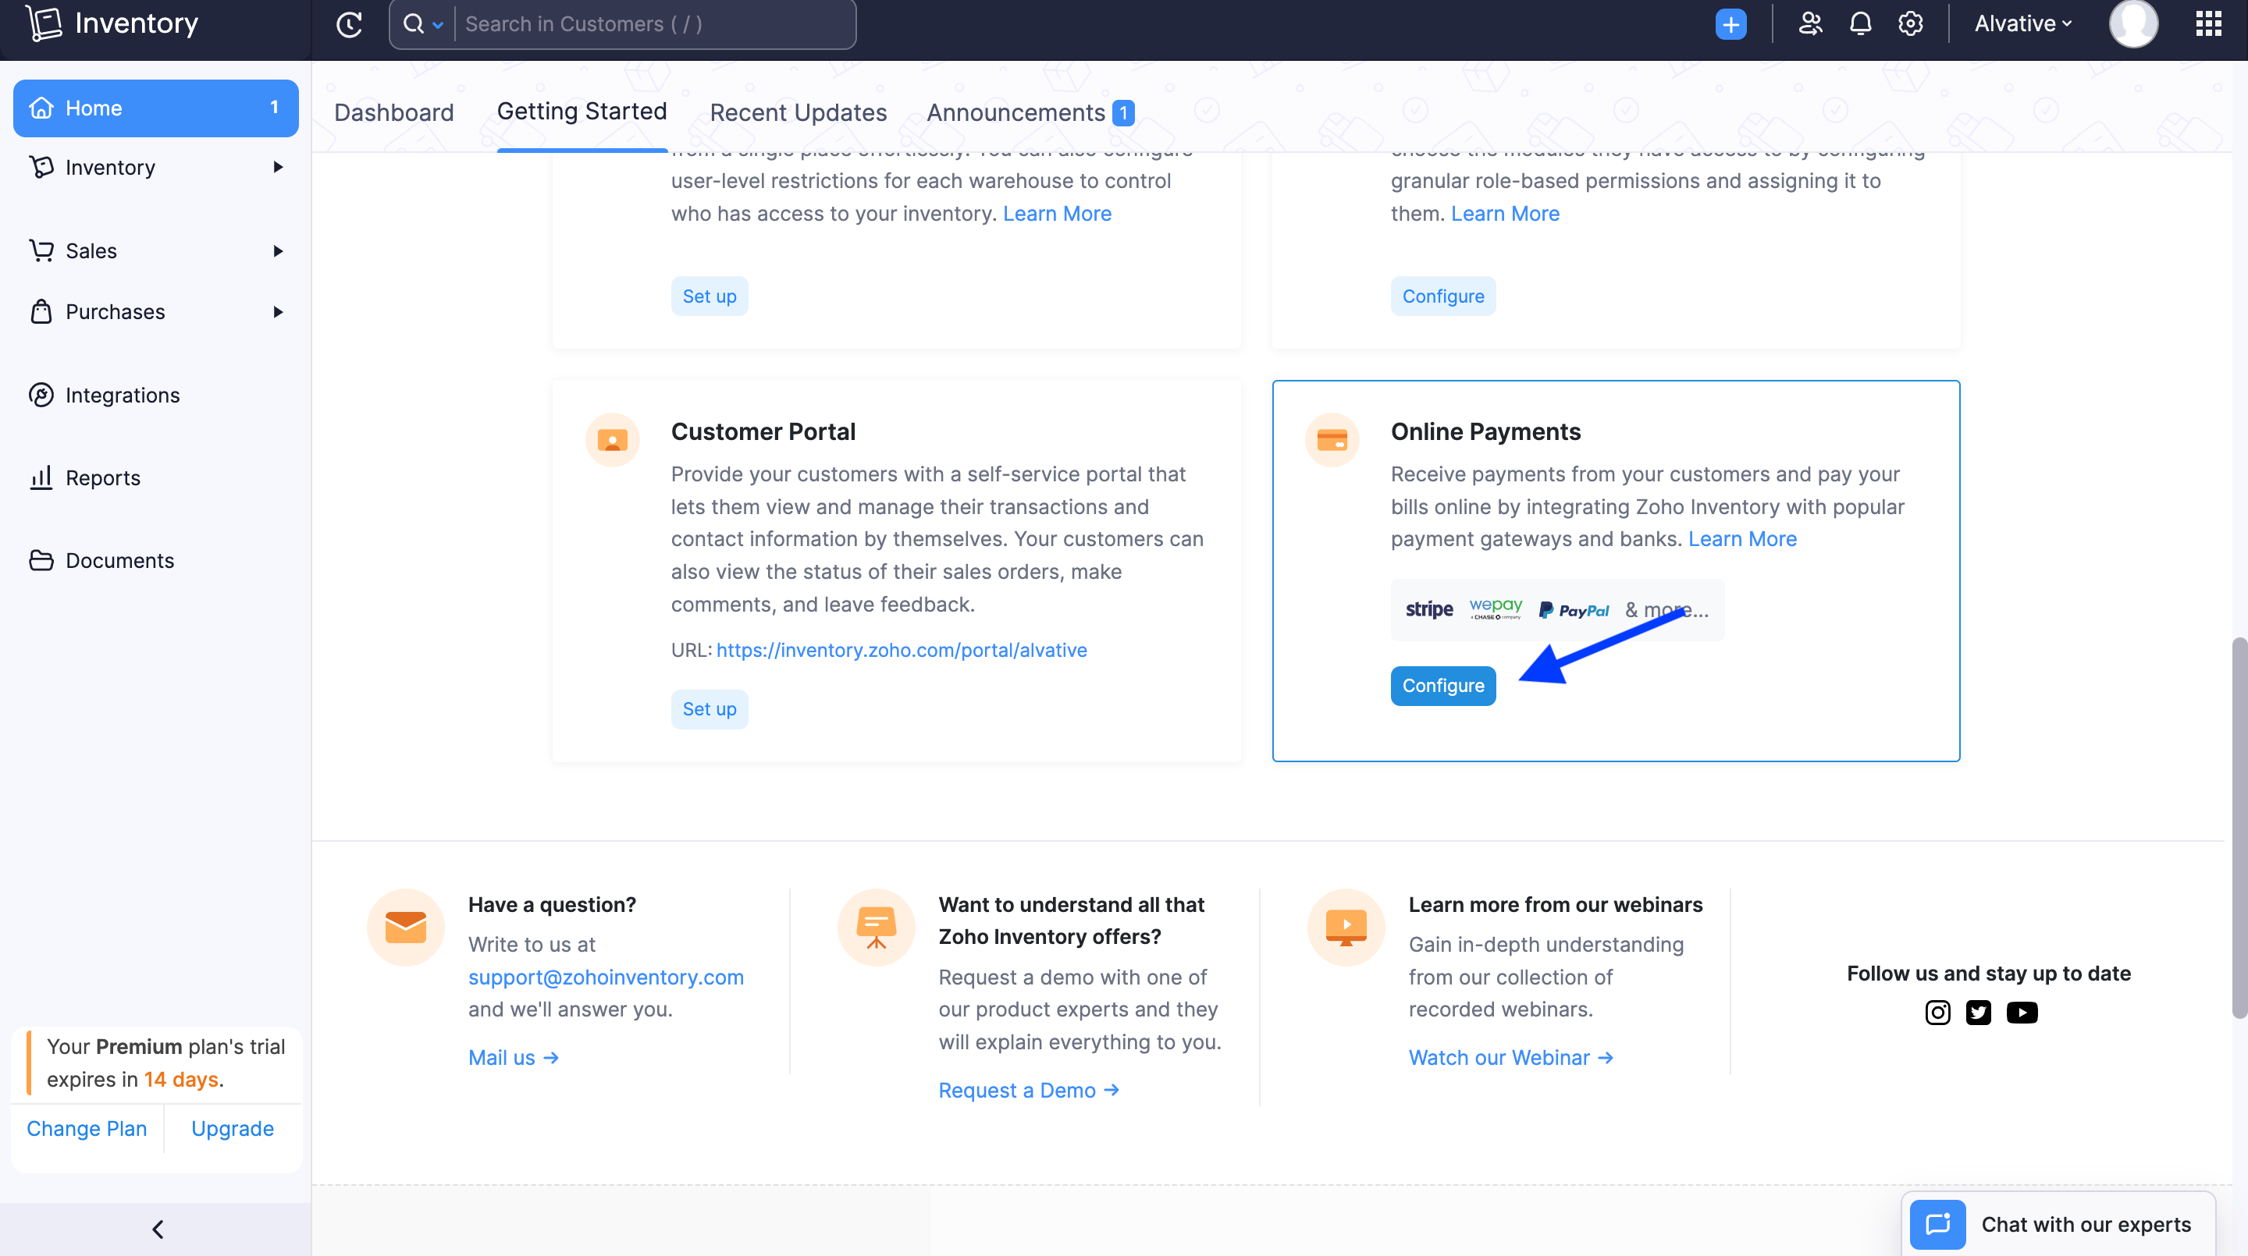Click Request a Demo link
The height and width of the screenshot is (1256, 2248).
pos(1029,1091)
